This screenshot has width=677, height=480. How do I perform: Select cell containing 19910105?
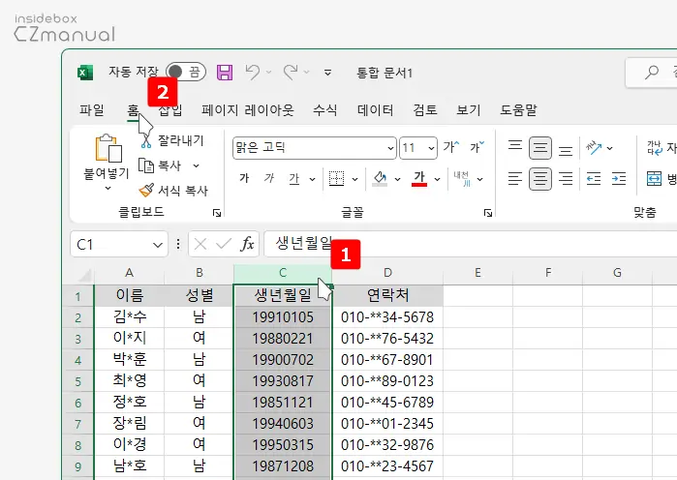[x=283, y=317]
